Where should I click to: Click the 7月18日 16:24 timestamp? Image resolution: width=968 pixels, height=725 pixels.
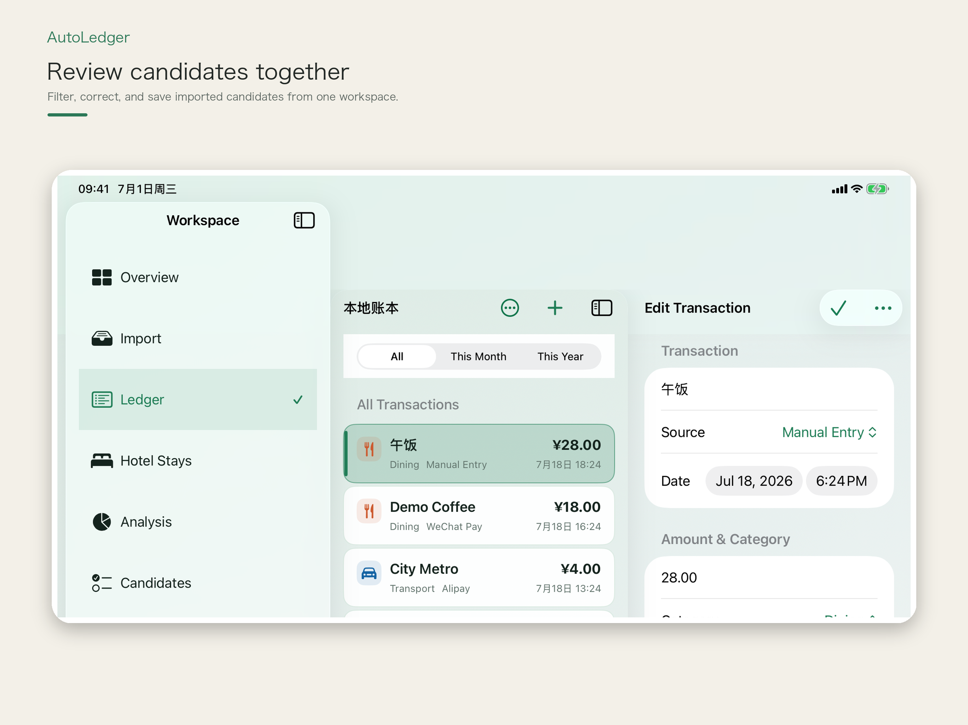[x=568, y=526]
